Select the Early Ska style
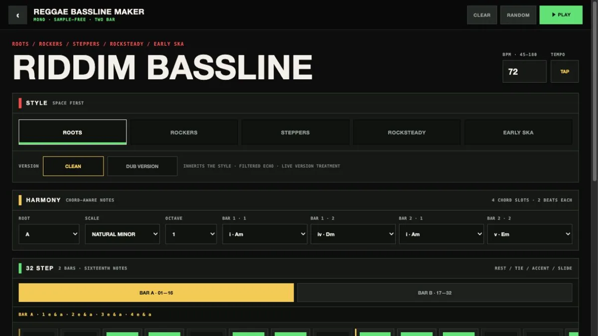This screenshot has width=598, height=336. pyautogui.click(x=518, y=132)
